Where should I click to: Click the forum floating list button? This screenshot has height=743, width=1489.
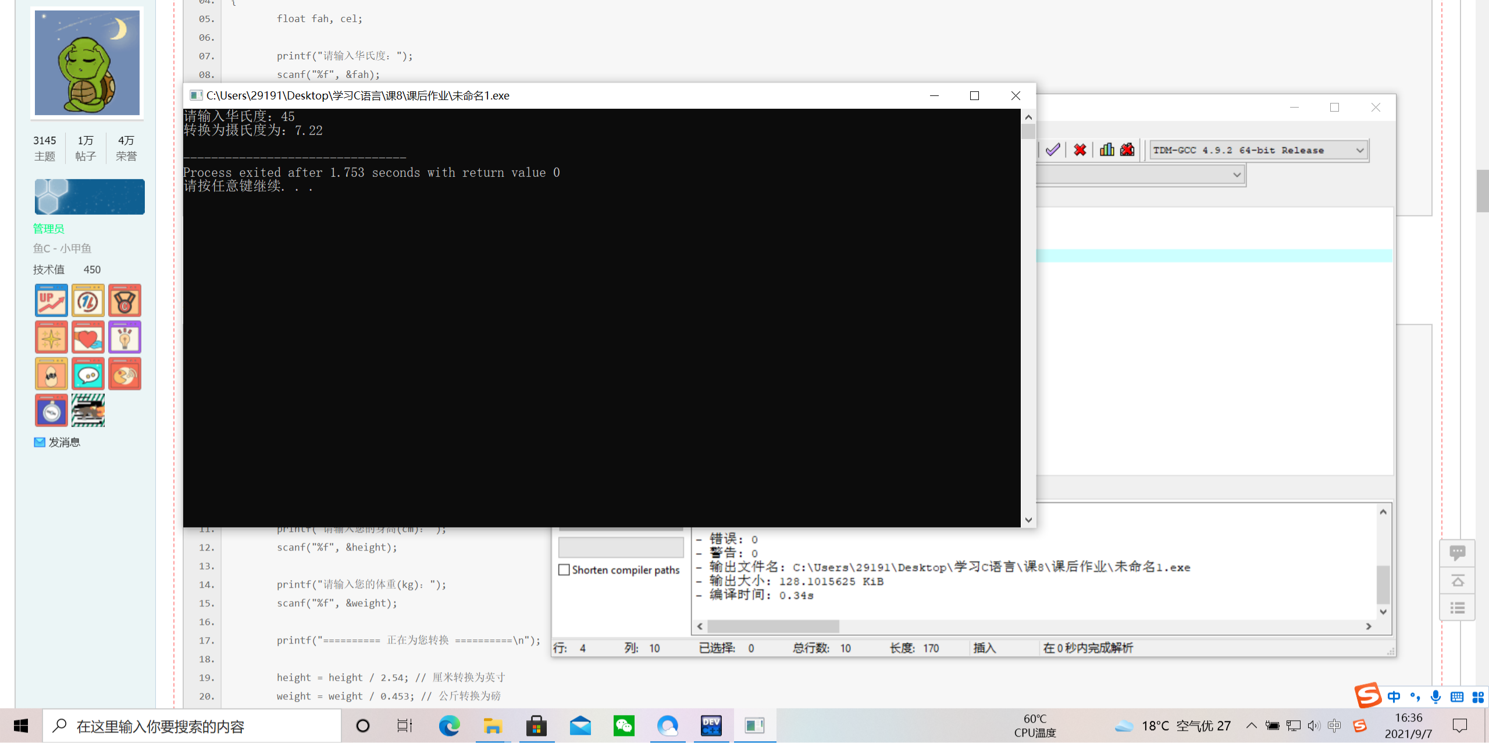click(1457, 608)
